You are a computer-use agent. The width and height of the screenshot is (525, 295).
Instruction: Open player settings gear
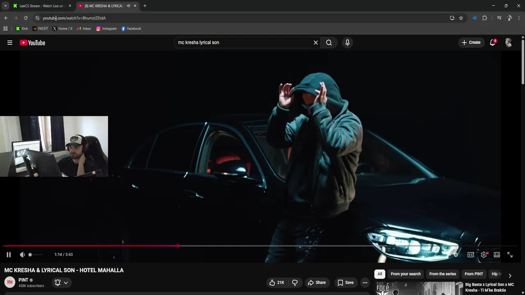coord(484,254)
